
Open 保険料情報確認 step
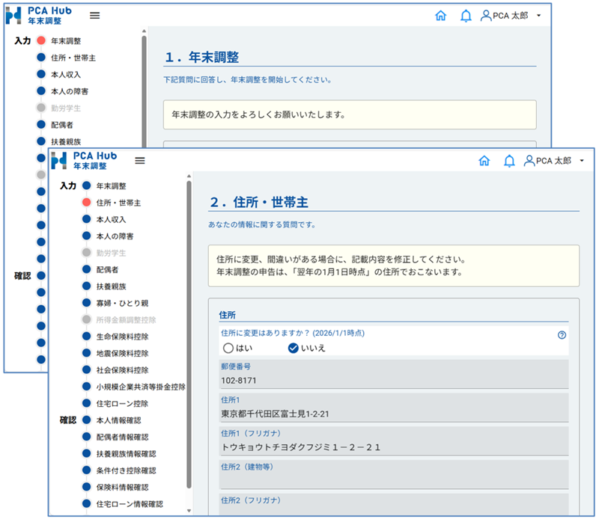click(x=122, y=488)
